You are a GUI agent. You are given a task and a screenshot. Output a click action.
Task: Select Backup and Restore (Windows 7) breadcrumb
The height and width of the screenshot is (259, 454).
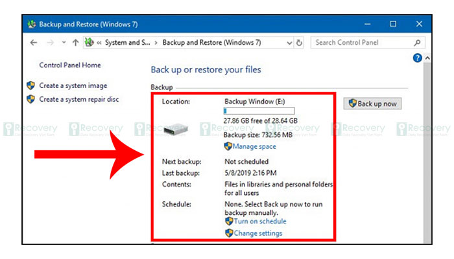(211, 43)
